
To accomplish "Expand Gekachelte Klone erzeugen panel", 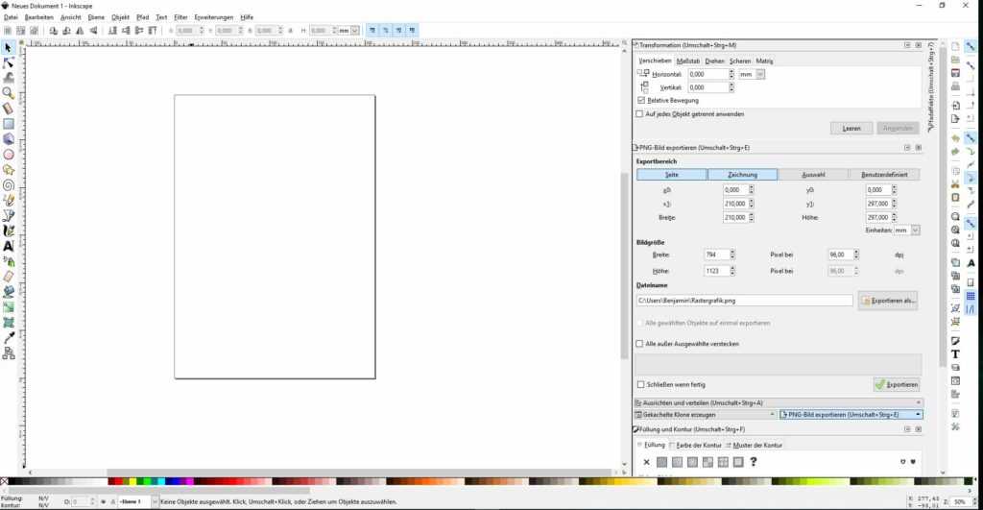I will click(x=706, y=415).
